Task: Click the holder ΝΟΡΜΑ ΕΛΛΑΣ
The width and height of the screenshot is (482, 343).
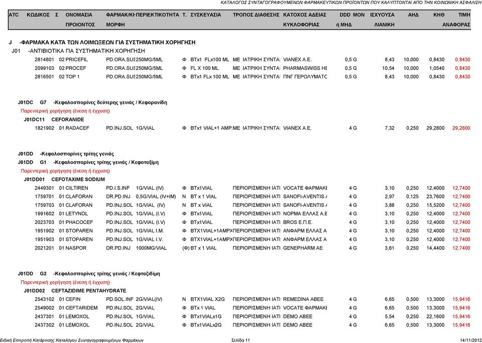Action: click(305, 214)
